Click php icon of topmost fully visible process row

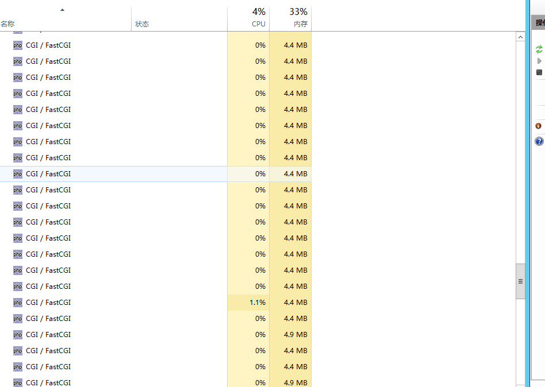point(18,45)
